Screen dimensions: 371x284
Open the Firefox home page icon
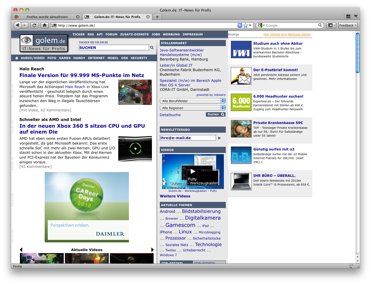tap(45, 25)
